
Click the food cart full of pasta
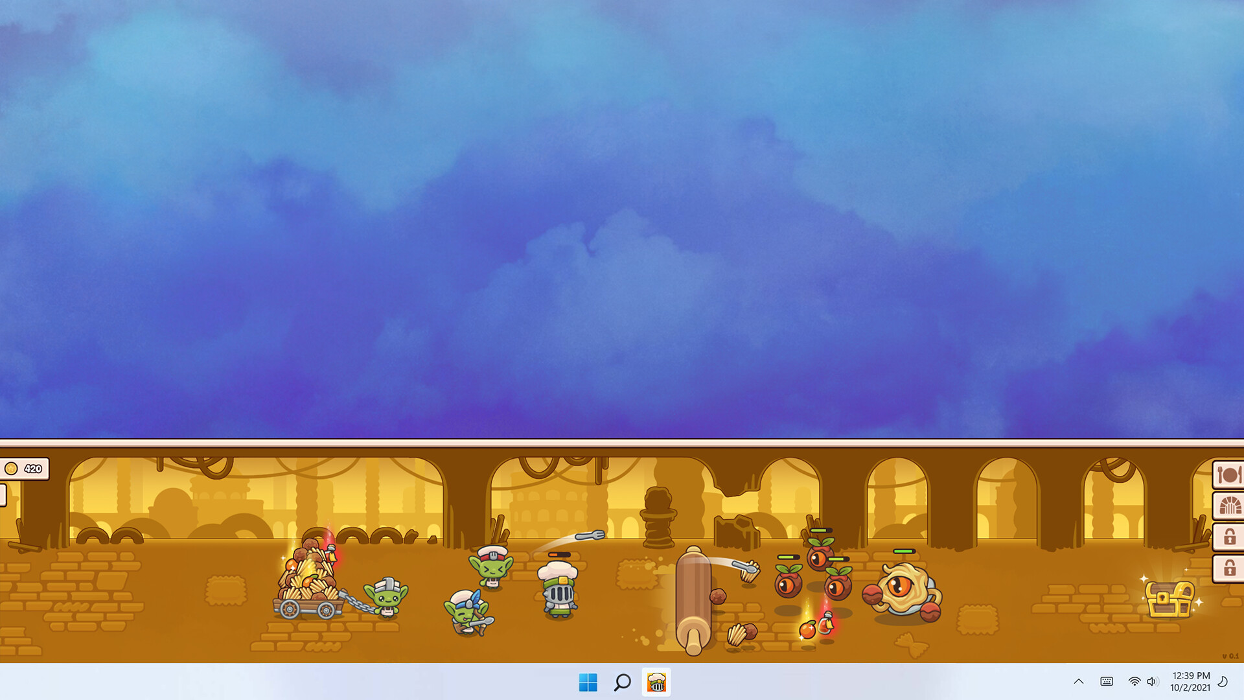coord(310,581)
